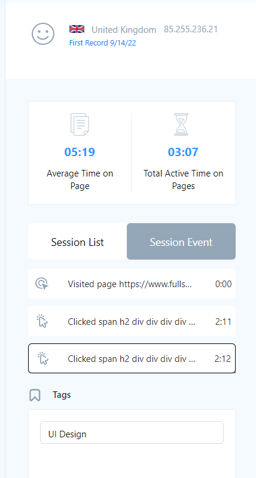
Task: Click the UI Design tag input field
Action: 132,433
